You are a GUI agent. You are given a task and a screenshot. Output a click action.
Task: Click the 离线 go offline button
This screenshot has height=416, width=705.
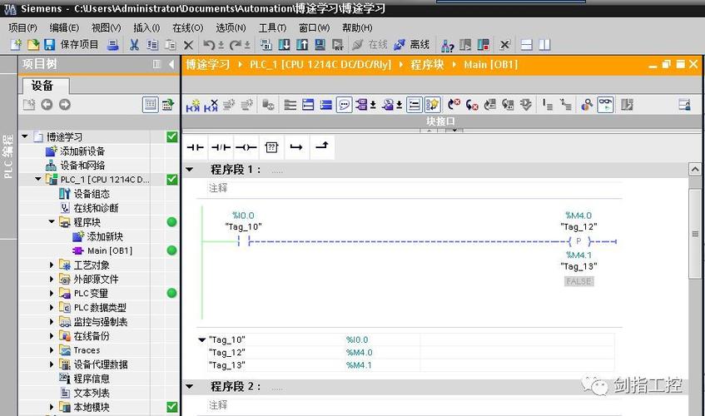[x=411, y=44]
